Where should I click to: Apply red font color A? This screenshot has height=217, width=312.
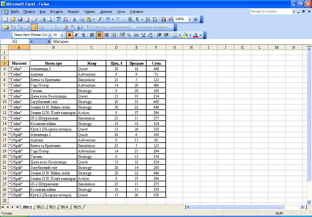(196, 35)
